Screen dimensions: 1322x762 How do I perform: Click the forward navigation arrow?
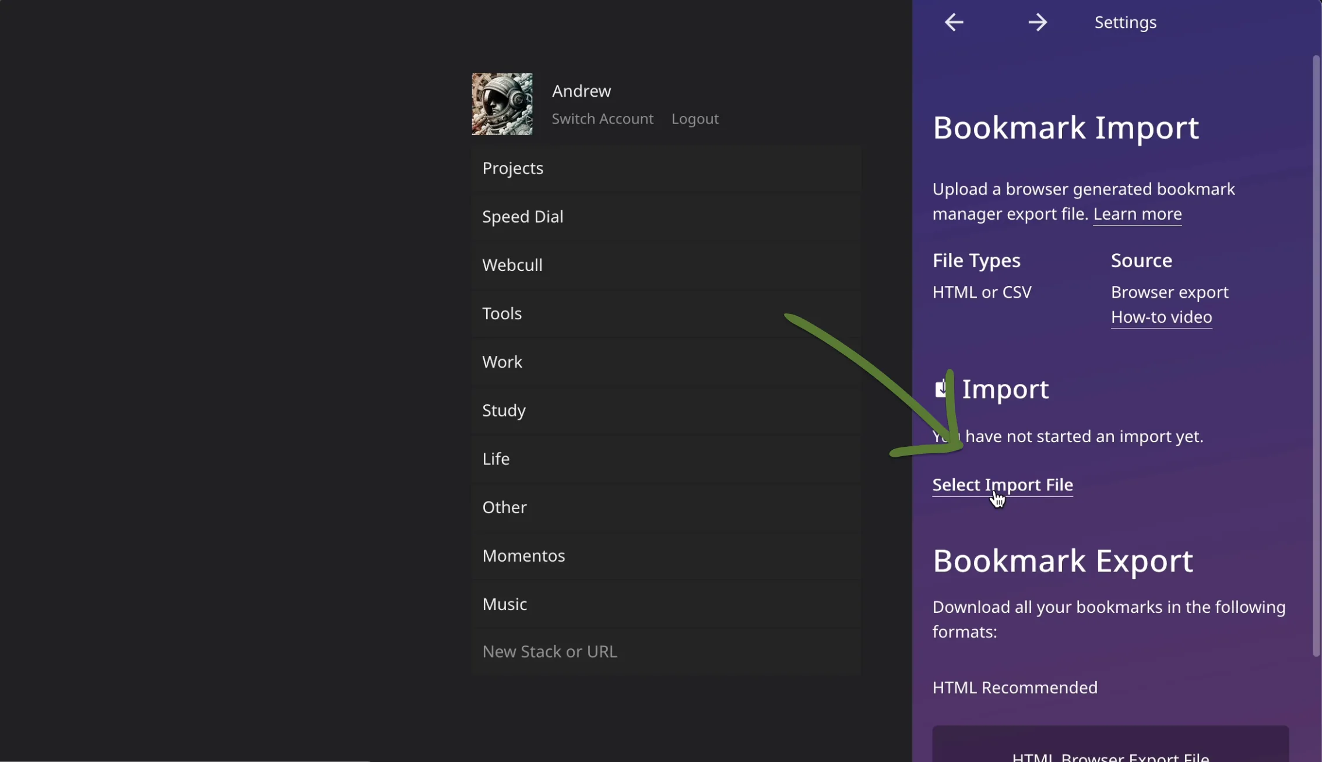point(1038,22)
